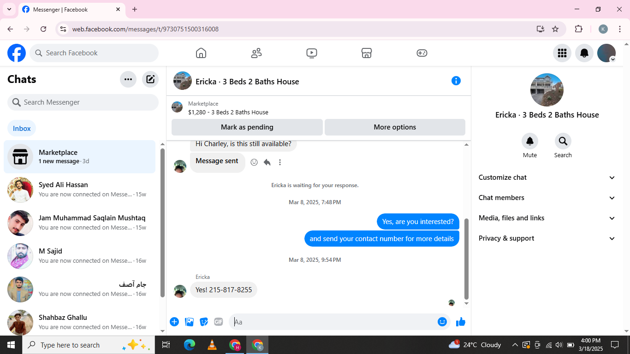
Task: Open emoji picker in message box
Action: (442, 322)
